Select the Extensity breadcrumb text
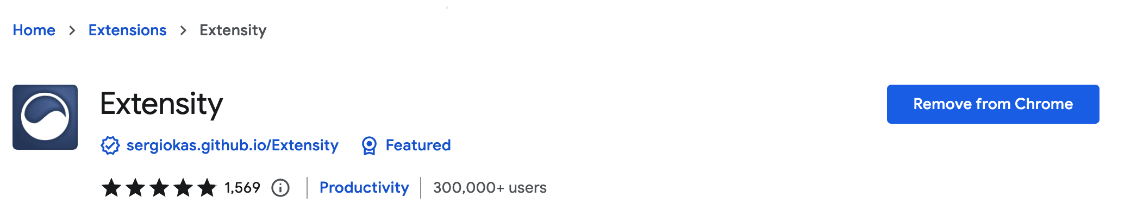This screenshot has width=1137, height=216. [233, 30]
